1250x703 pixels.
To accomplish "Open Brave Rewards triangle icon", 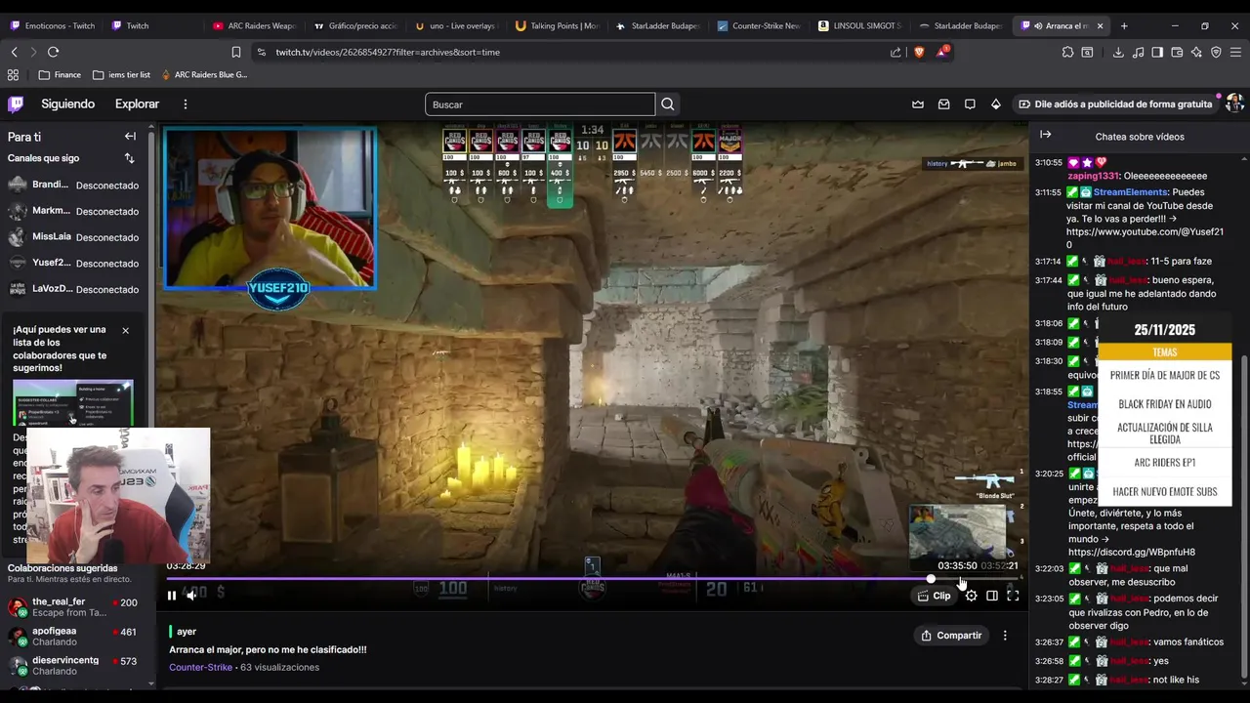I will coord(942,52).
